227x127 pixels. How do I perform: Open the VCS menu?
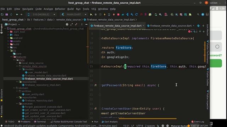[x=94, y=9]
